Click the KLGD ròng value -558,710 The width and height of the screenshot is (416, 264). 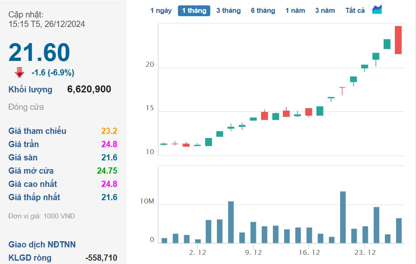(101, 258)
